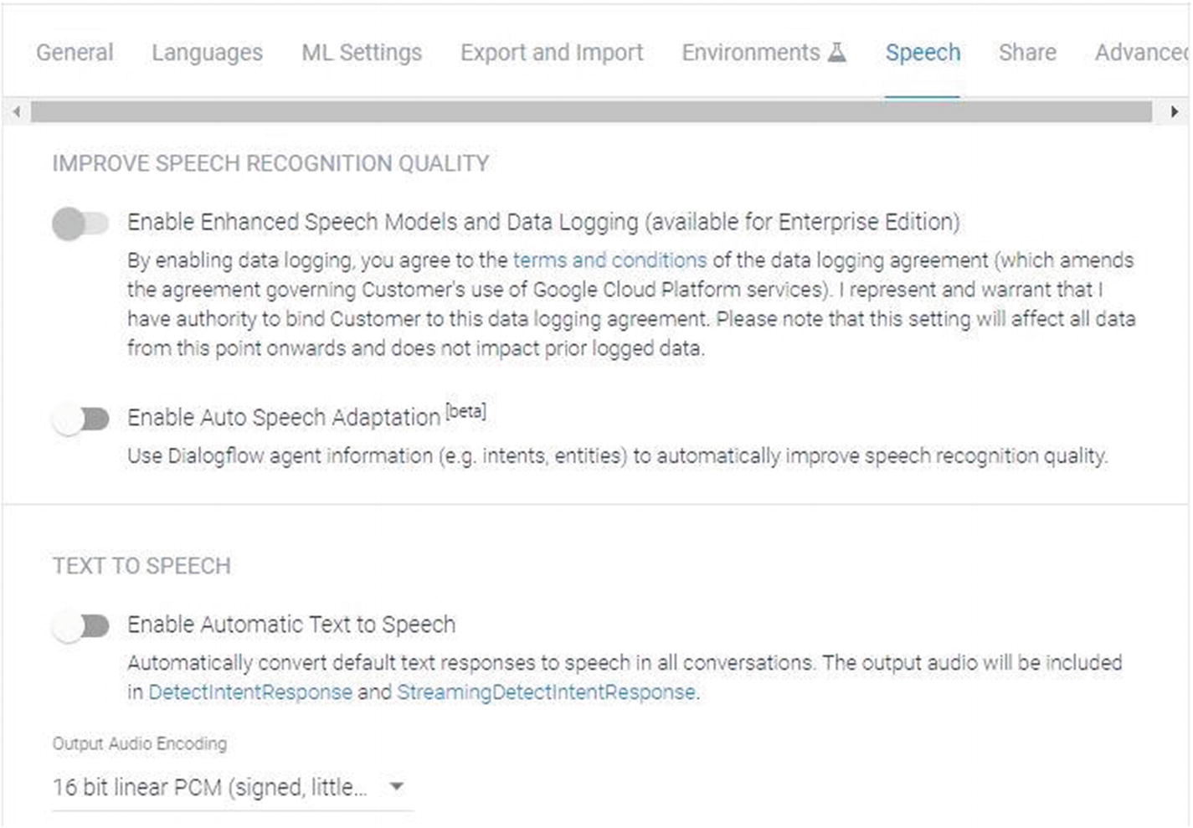Viewport: 1193px width, 828px height.
Task: Switch to the General tab
Action: click(x=75, y=53)
